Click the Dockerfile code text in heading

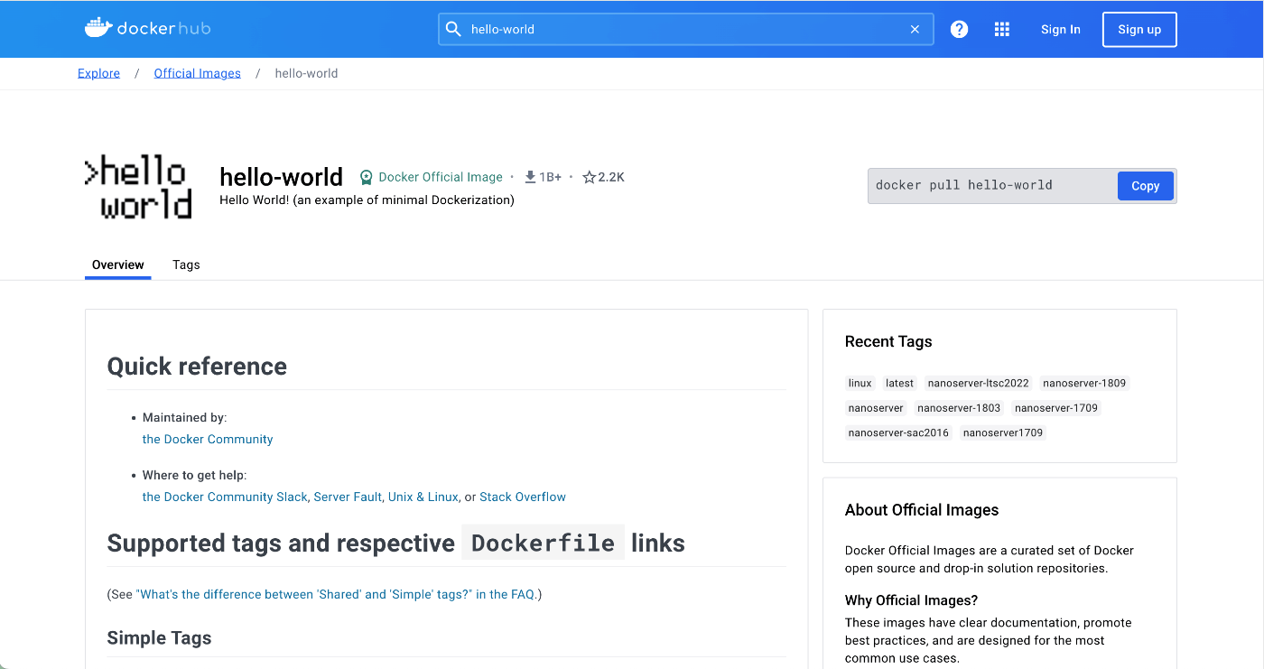pyautogui.click(x=543, y=543)
